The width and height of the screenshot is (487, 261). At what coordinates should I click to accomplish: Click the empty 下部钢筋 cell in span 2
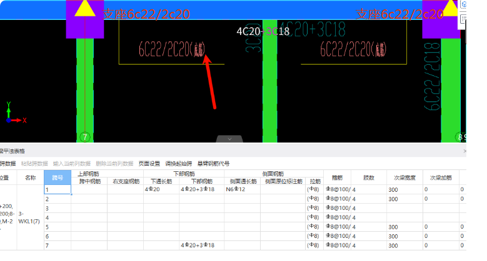pyautogui.click(x=201, y=199)
